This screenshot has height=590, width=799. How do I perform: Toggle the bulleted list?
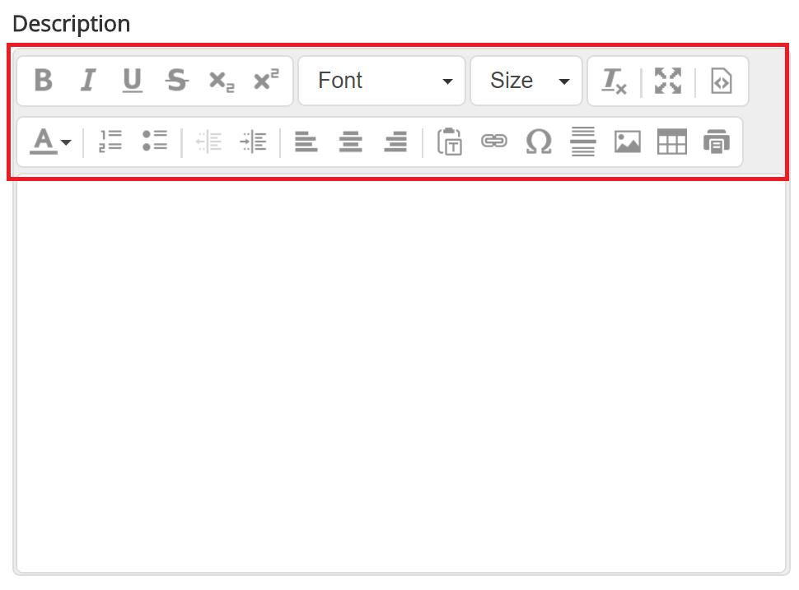(x=154, y=142)
